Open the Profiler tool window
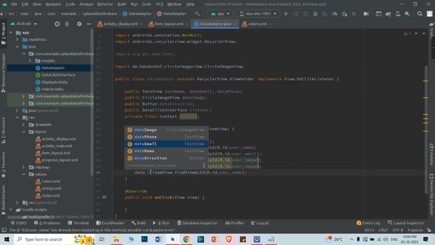Screen dimensions: 435x245 point(234,223)
